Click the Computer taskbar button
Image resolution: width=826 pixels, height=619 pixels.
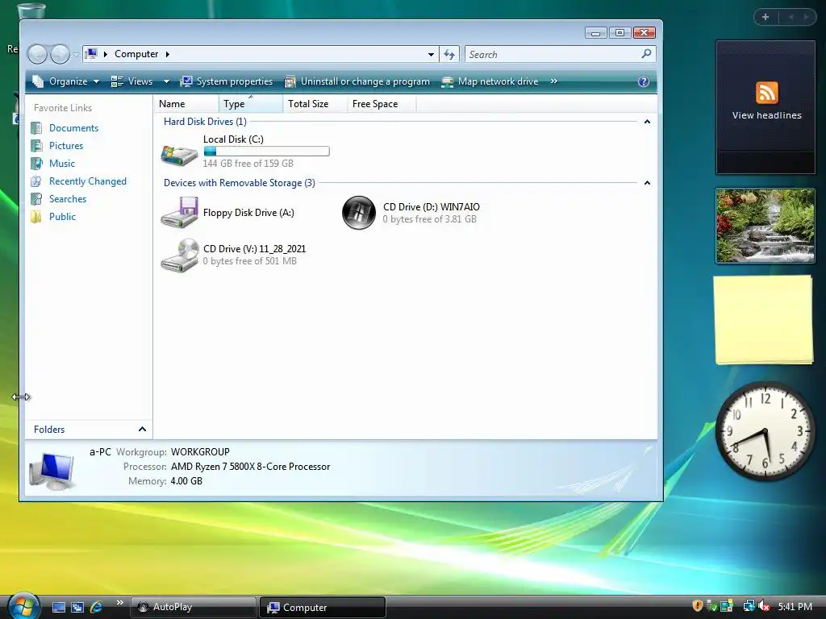coord(323,608)
